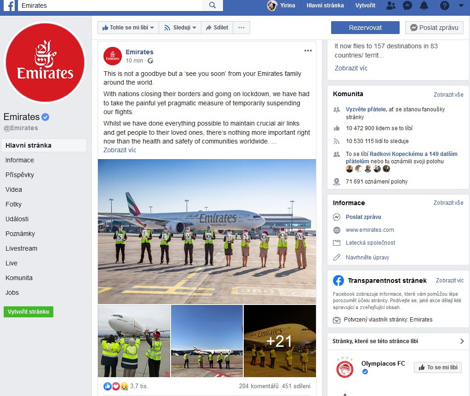Open the Videa section in sidebar
This screenshot has height=396, width=470.
pos(14,189)
